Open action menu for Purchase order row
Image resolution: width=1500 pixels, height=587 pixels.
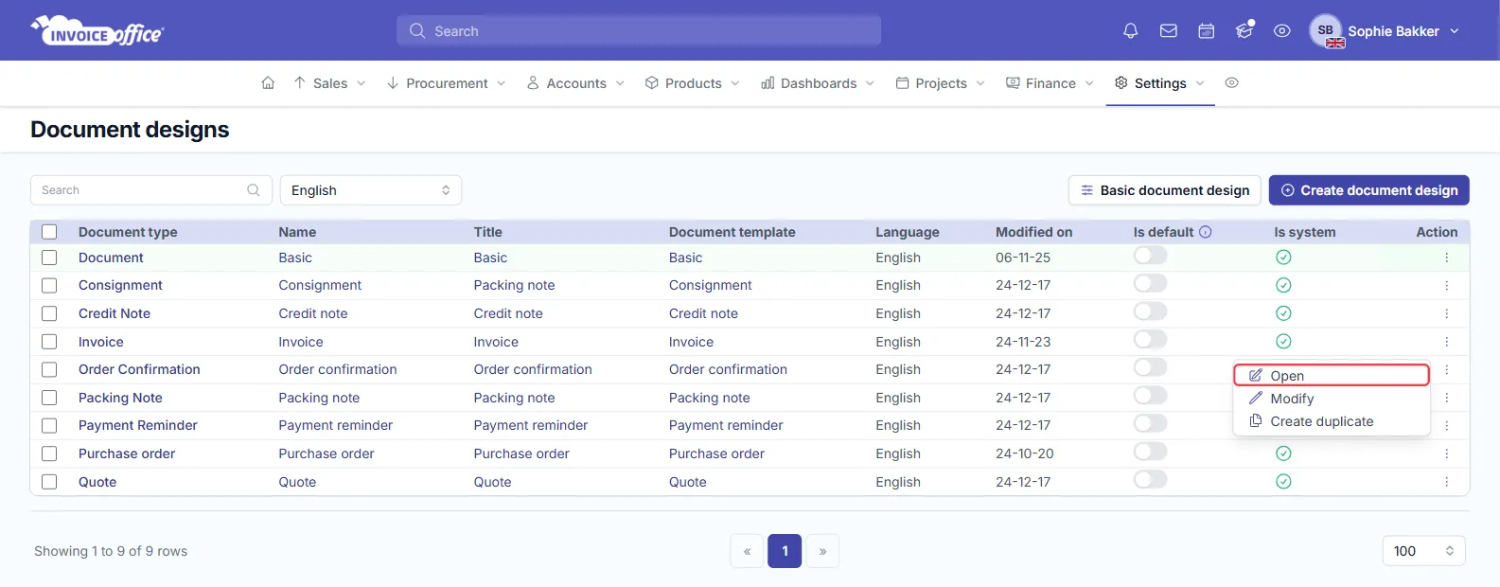(x=1446, y=454)
